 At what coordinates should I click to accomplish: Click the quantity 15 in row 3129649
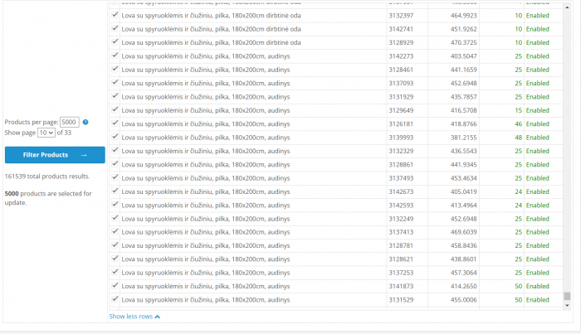click(518, 110)
